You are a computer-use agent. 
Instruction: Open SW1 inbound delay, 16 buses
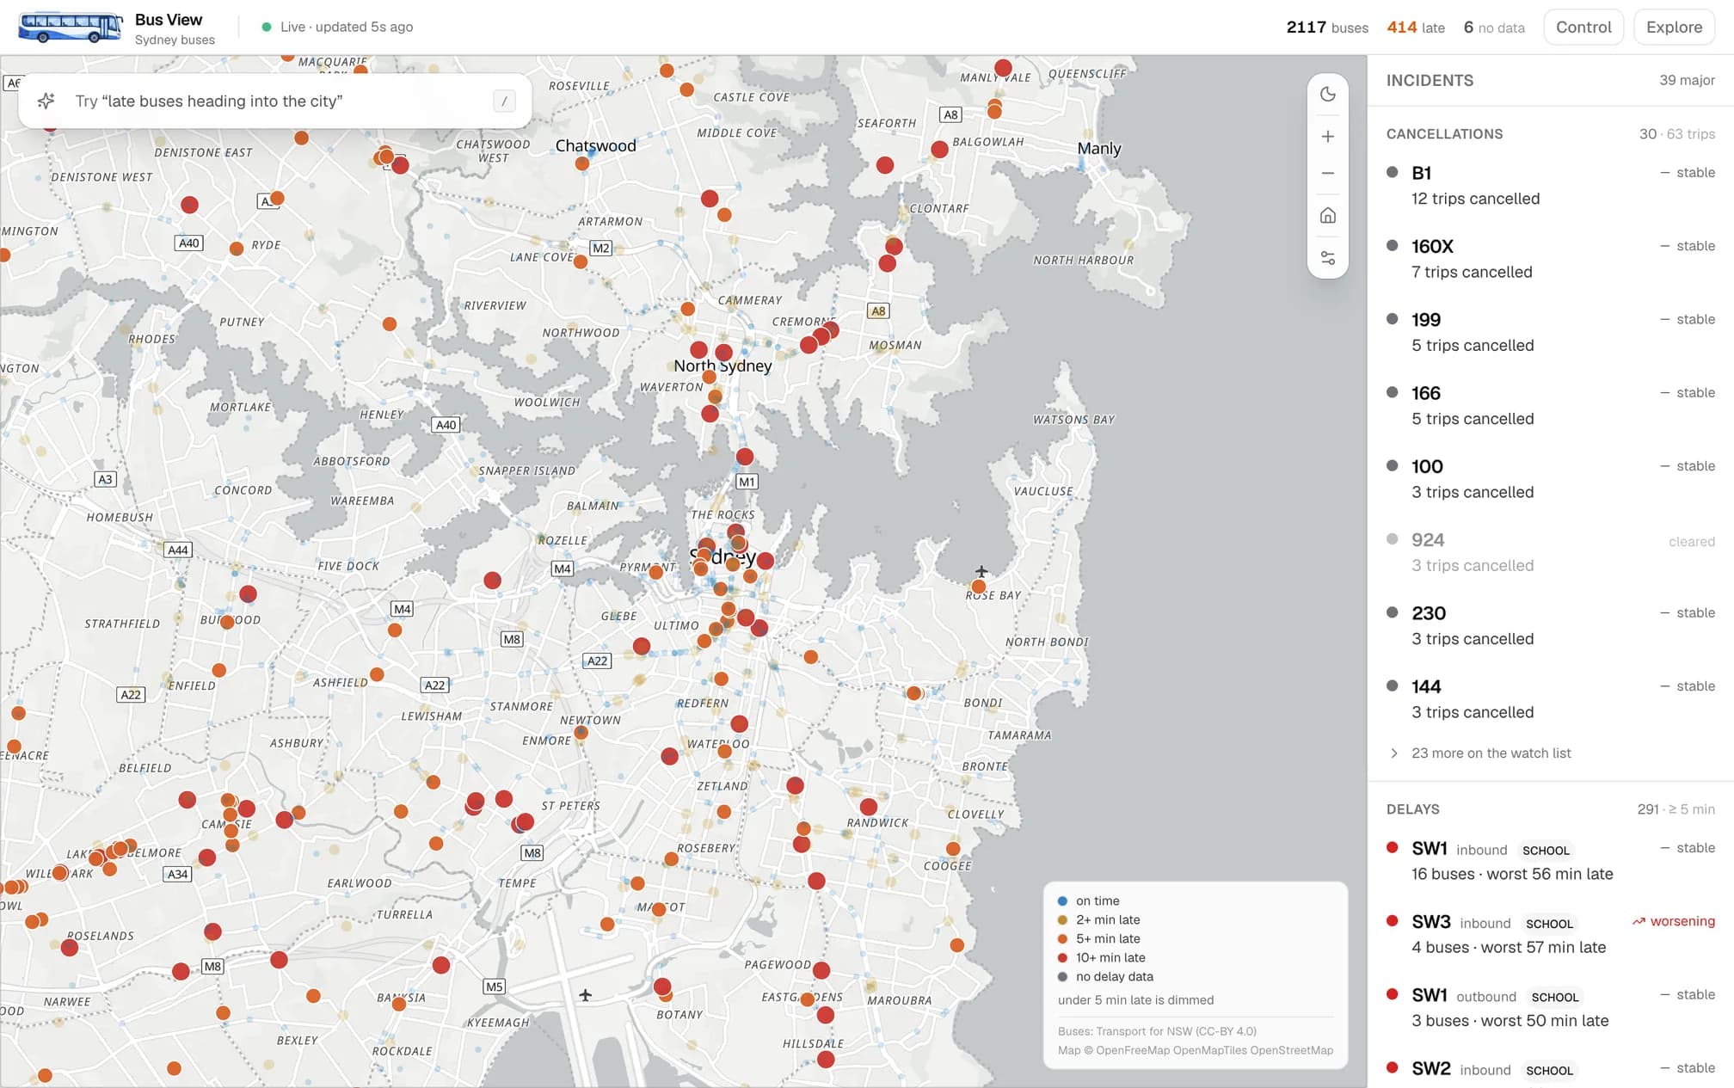pos(1551,861)
